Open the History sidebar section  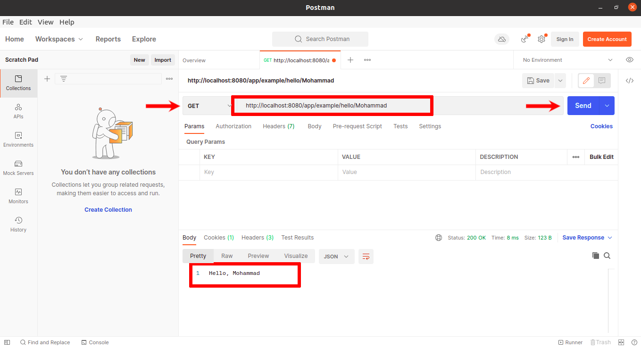tap(18, 224)
